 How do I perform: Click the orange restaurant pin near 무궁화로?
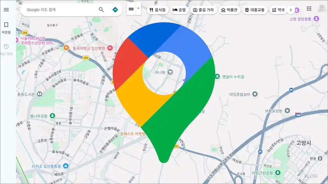point(66,48)
